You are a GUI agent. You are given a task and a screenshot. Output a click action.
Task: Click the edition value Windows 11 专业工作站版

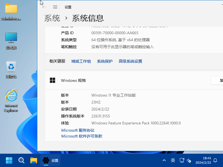[113, 95]
